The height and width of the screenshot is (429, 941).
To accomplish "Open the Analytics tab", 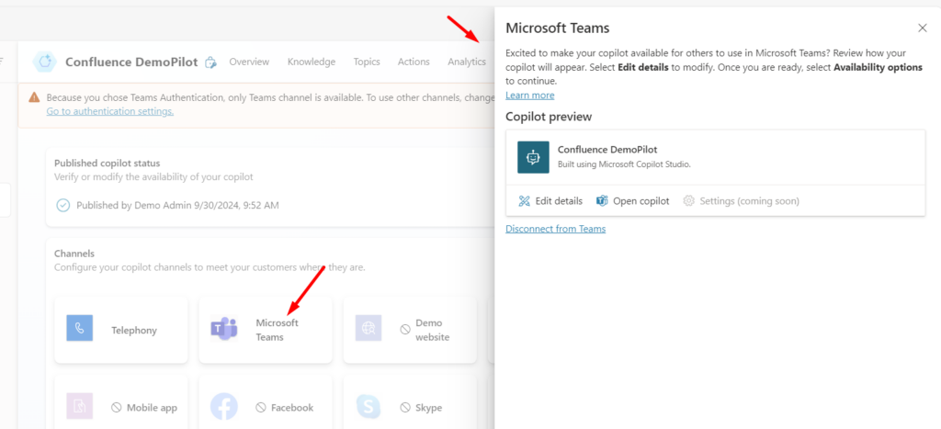I will tap(467, 62).
